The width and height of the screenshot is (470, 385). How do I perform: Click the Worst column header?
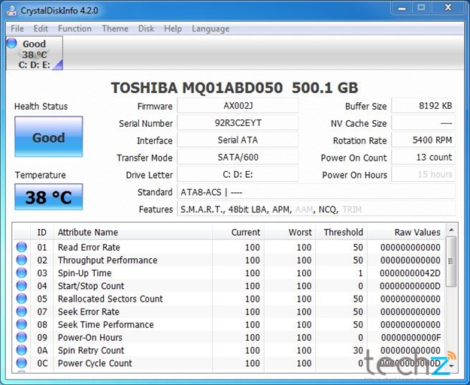(290, 232)
